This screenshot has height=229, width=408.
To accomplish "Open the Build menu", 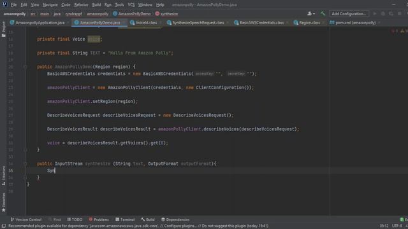I will (x=96, y=4).
